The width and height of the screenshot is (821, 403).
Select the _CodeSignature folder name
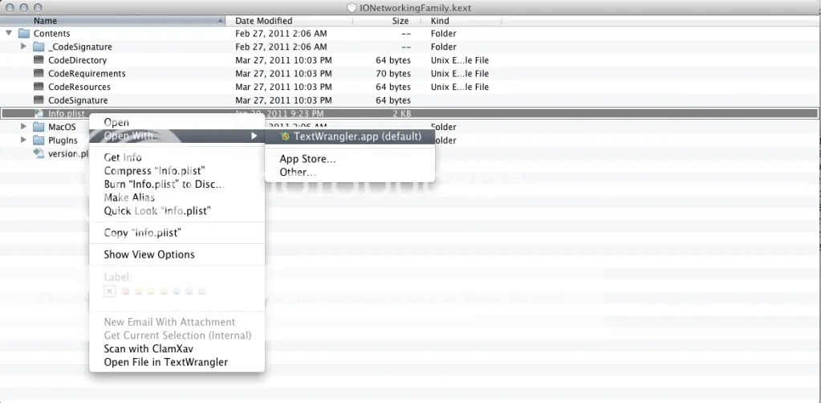(x=80, y=47)
